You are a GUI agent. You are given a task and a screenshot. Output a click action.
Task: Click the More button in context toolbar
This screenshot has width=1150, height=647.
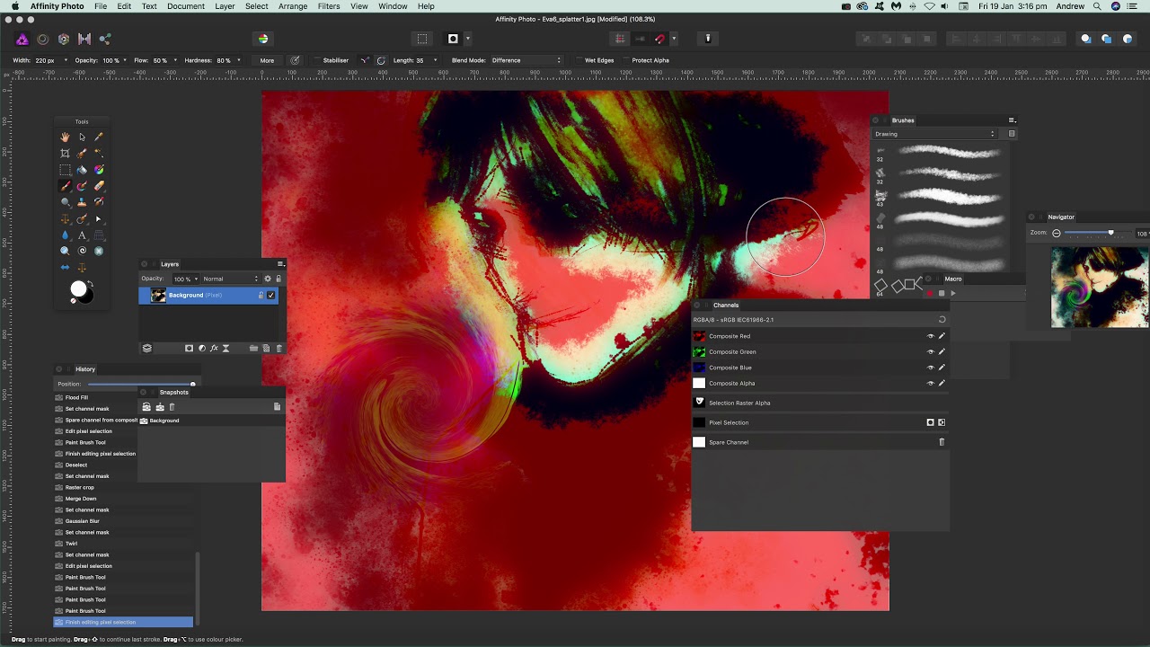(267, 60)
